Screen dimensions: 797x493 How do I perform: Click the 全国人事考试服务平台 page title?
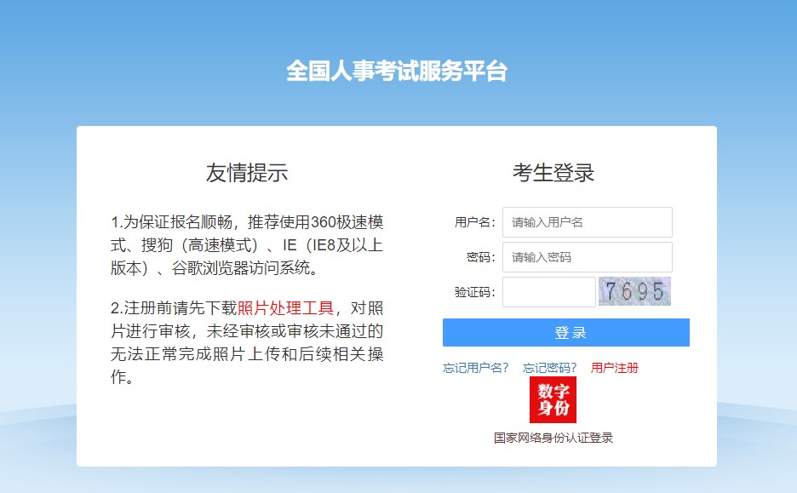pyautogui.click(x=397, y=72)
